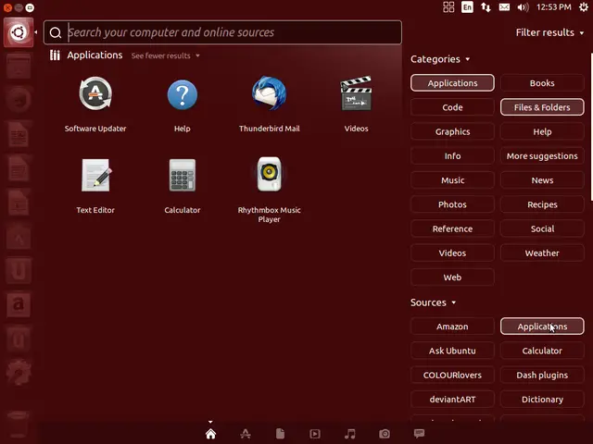Switch to the Files lens icon
Screen dimensions: 593x444
[280, 434]
